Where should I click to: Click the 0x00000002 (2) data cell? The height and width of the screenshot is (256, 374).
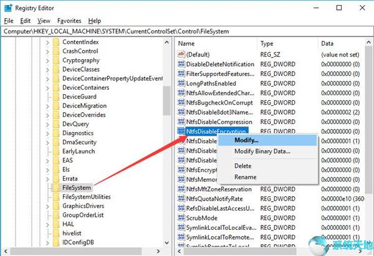click(x=340, y=112)
